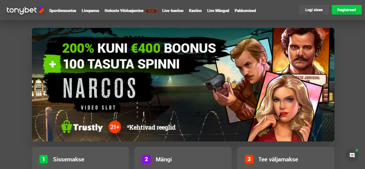Open the Spordiennustus menu item

[x=63, y=11]
